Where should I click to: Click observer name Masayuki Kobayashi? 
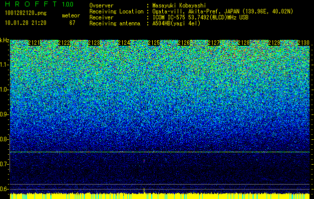179,5
